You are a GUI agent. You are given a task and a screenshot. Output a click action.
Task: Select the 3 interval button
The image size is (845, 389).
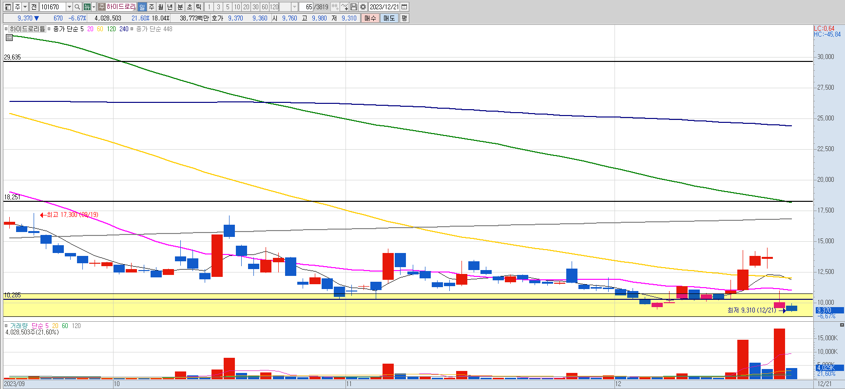tap(218, 7)
